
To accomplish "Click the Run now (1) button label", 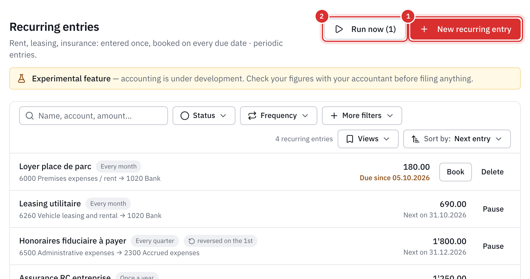I will (x=373, y=29).
